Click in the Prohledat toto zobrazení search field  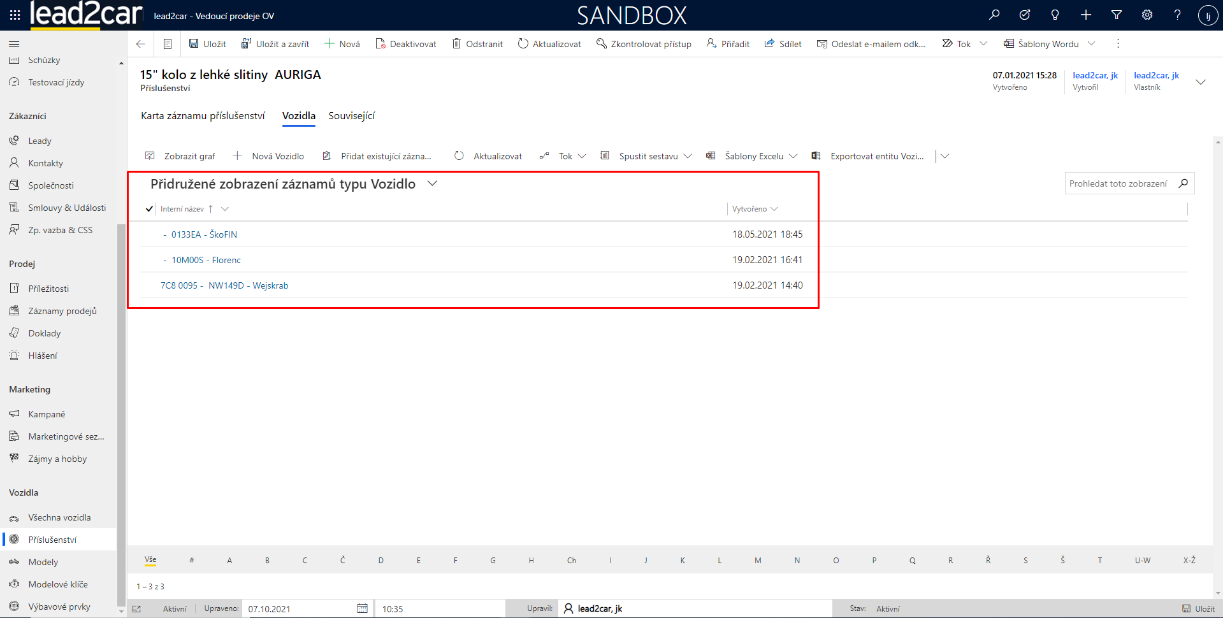[1118, 183]
